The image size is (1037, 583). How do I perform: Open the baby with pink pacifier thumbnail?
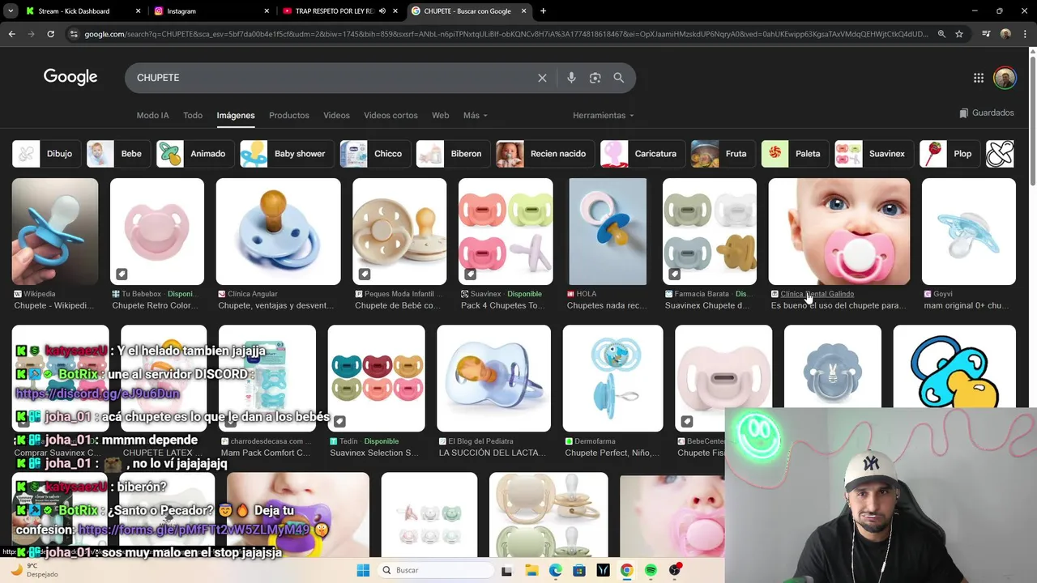point(839,232)
